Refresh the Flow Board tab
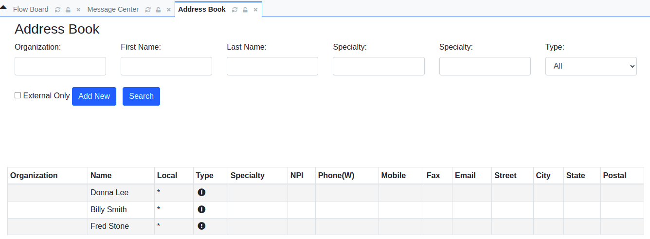The image size is (650, 239). click(x=58, y=10)
